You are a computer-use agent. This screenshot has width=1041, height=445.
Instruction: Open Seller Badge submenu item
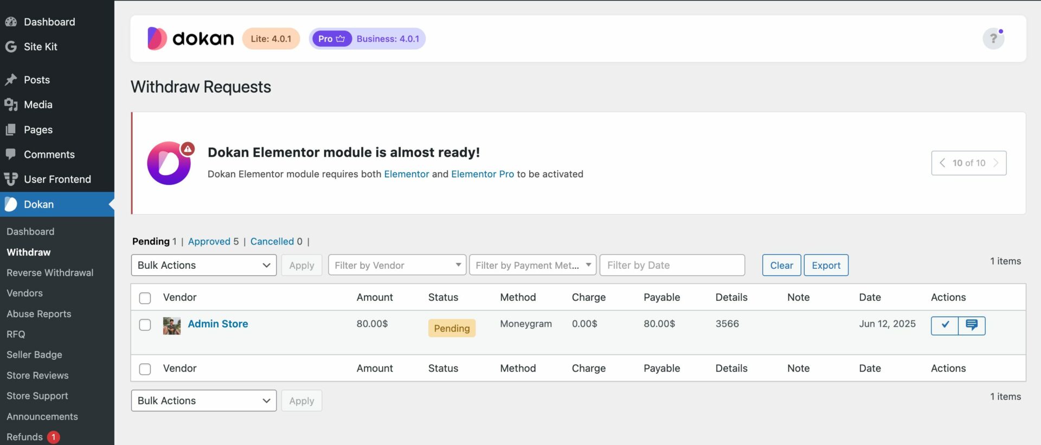tap(34, 354)
